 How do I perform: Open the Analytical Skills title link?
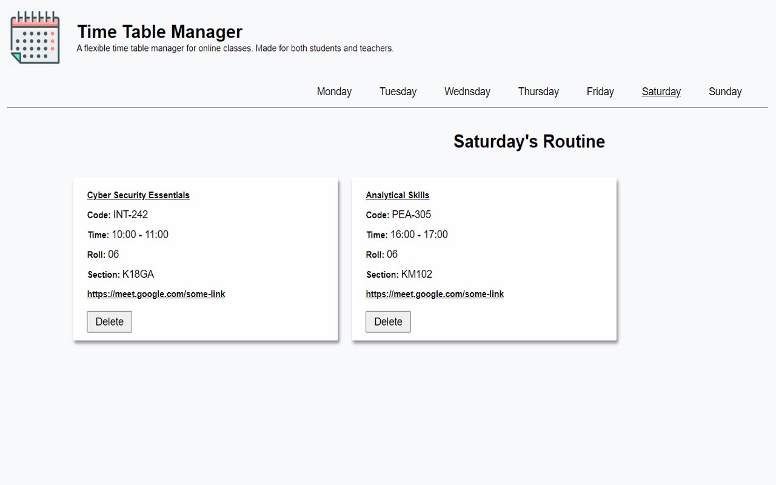tap(397, 195)
